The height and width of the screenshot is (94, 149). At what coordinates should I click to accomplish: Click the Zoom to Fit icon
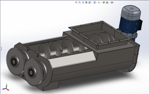click(x=76, y=3)
